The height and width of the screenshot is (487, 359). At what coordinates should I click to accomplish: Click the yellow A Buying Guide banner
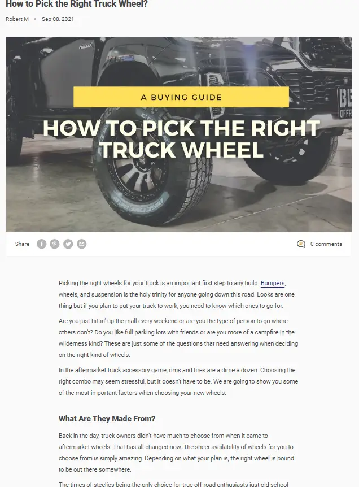pos(181,97)
